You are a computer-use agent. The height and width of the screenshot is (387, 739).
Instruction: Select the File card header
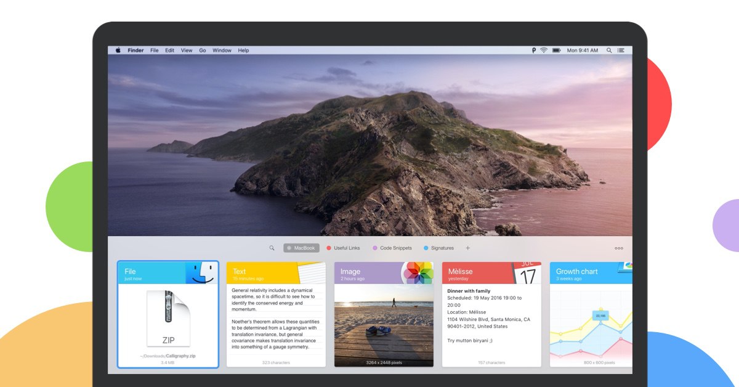click(x=168, y=273)
